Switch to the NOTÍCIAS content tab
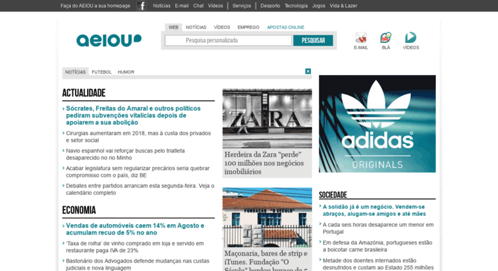498x271 pixels. pos(75,72)
